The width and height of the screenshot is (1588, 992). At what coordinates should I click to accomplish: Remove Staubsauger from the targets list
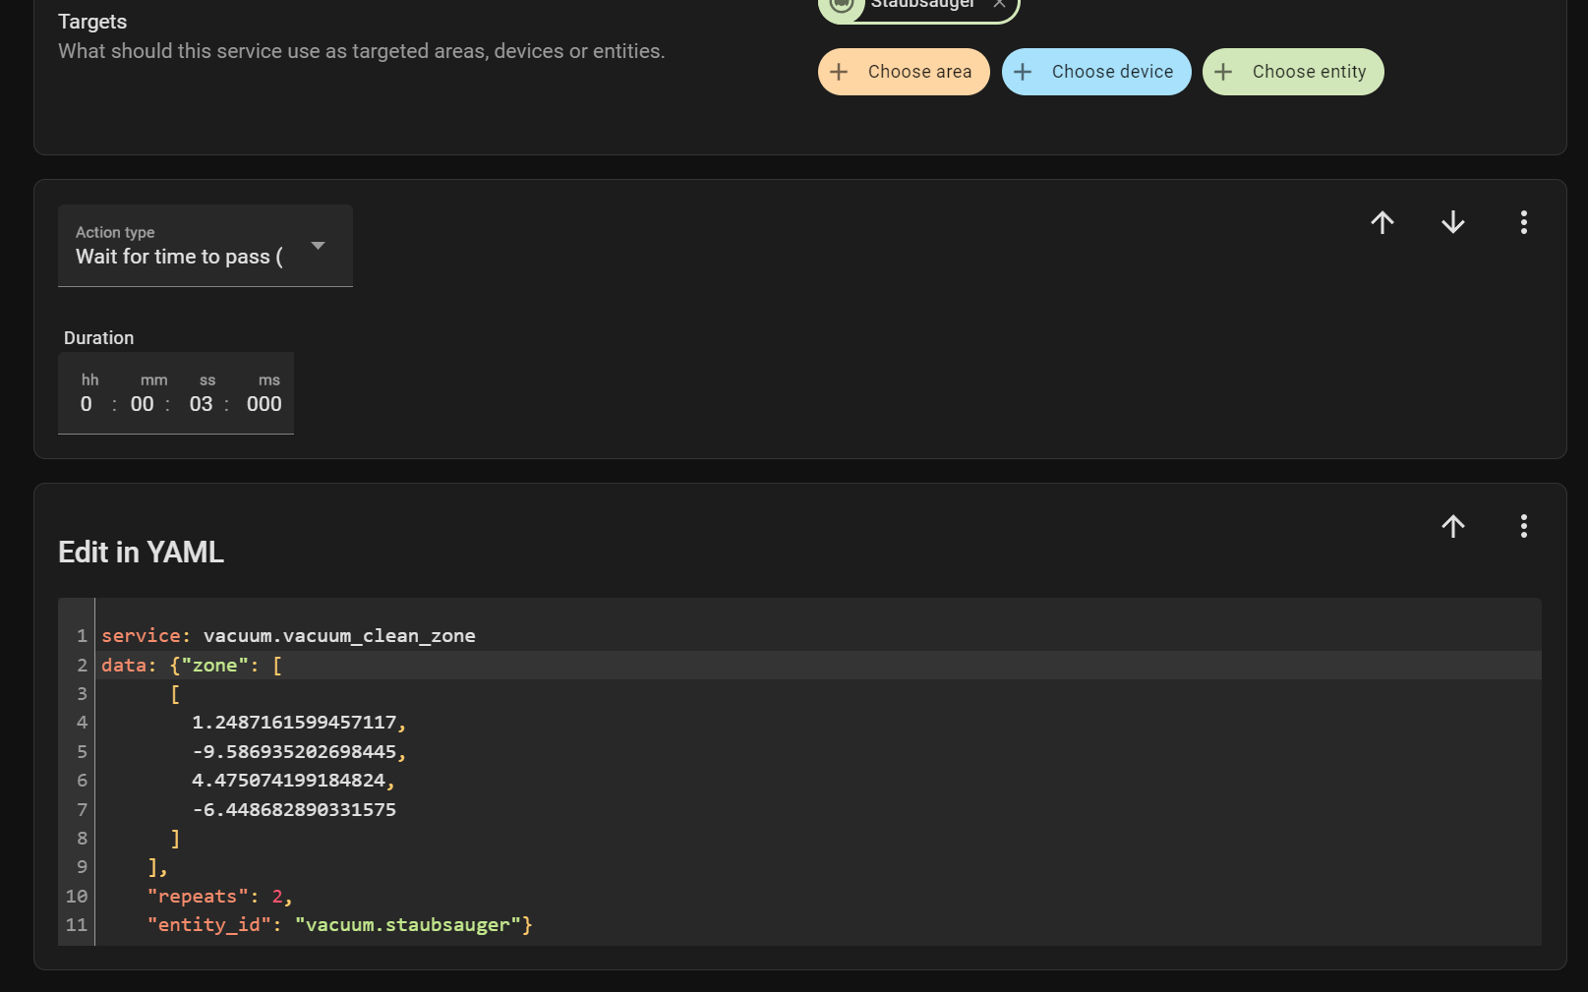tap(998, 4)
